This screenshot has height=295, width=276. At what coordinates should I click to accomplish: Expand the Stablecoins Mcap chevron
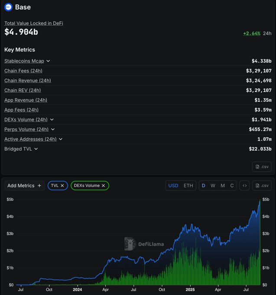48,61
